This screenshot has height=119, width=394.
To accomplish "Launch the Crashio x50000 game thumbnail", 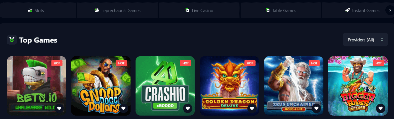I will tap(165, 86).
